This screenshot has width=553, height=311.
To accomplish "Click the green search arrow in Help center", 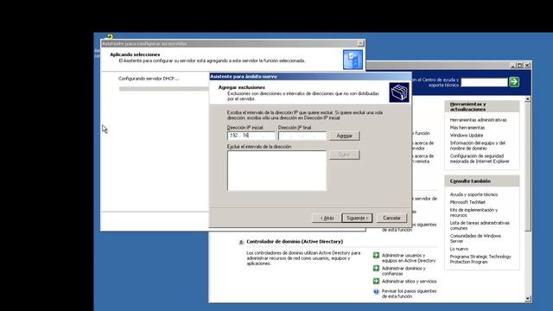I will click(514, 82).
